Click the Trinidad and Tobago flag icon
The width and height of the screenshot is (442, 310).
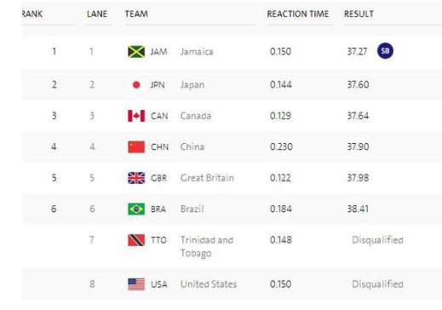pyautogui.click(x=136, y=240)
